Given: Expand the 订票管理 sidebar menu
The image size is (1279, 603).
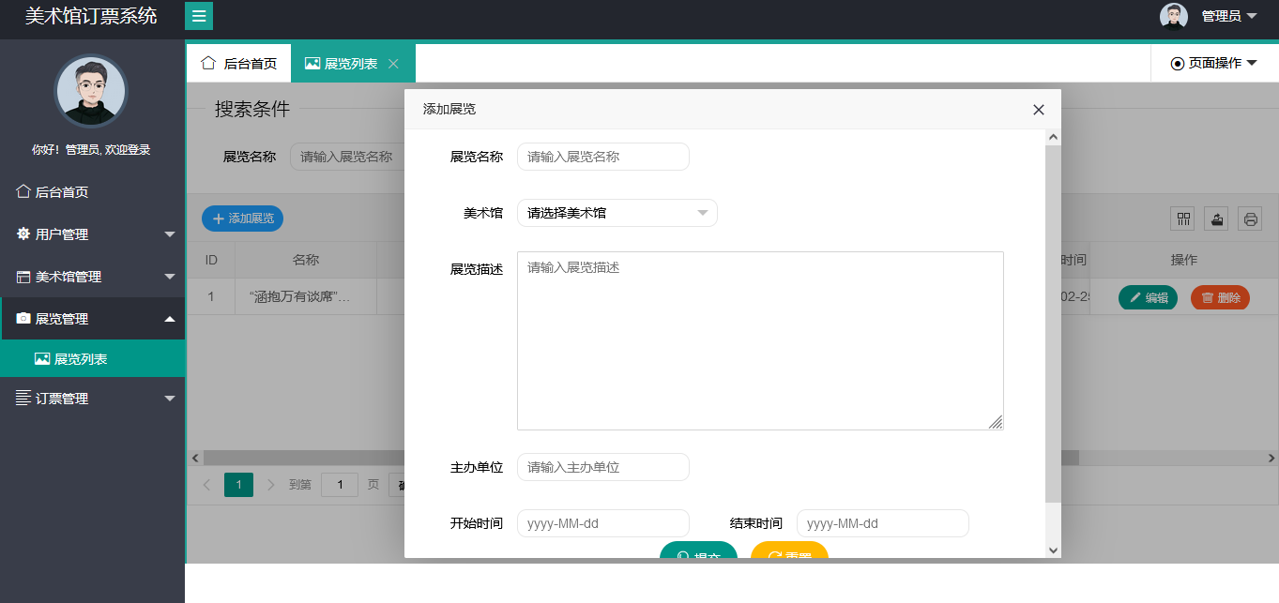Looking at the screenshot, I should click(92, 399).
